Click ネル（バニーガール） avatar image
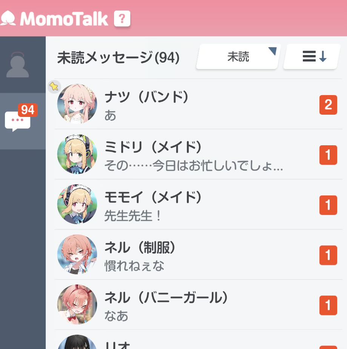 (77, 304)
